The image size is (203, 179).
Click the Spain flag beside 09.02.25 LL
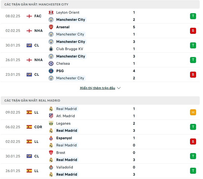click(x=29, y=112)
